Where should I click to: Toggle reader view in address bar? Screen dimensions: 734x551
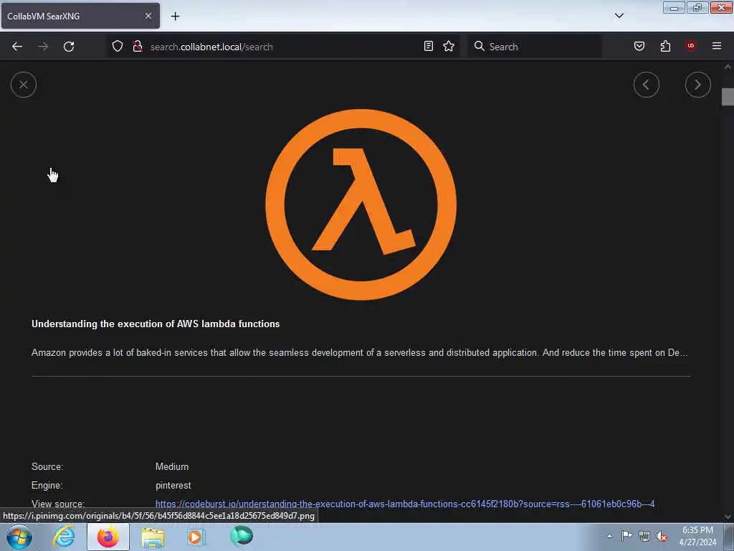point(429,46)
